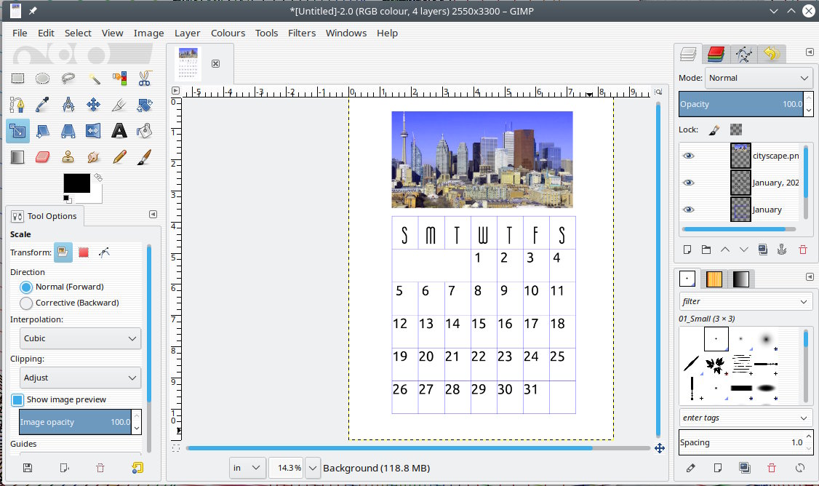Image resolution: width=819 pixels, height=486 pixels.
Task: Anchor the floating layer with anchor icon
Action: coord(782,250)
